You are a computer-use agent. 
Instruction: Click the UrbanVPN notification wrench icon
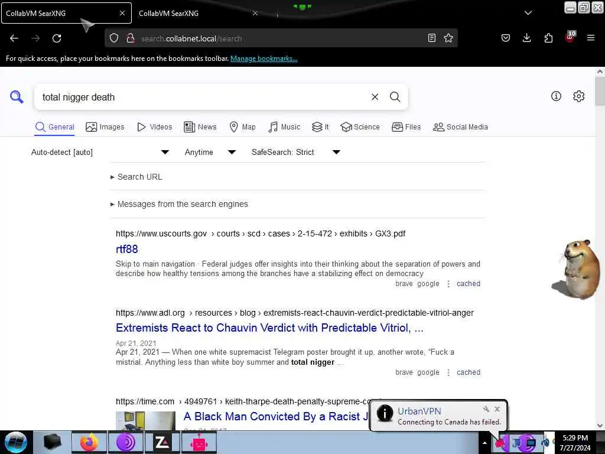coord(486,409)
